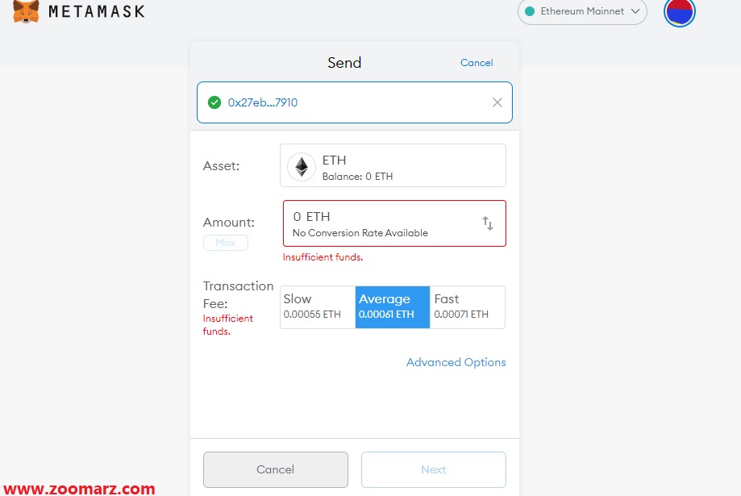Click the green verified address checkmark

(x=214, y=102)
